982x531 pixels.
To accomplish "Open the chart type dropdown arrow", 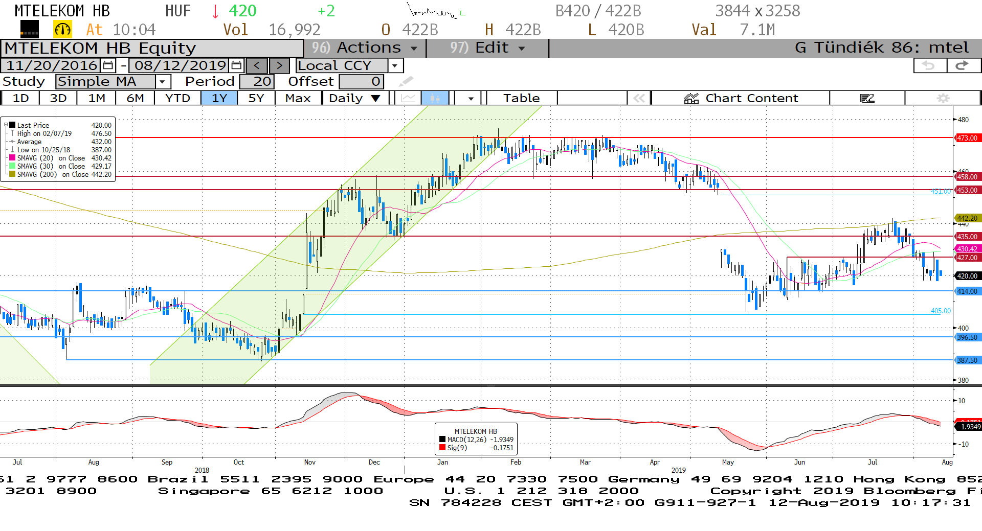I will (x=471, y=98).
